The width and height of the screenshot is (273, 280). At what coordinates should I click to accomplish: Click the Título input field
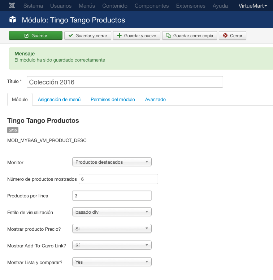pyautogui.click(x=125, y=82)
